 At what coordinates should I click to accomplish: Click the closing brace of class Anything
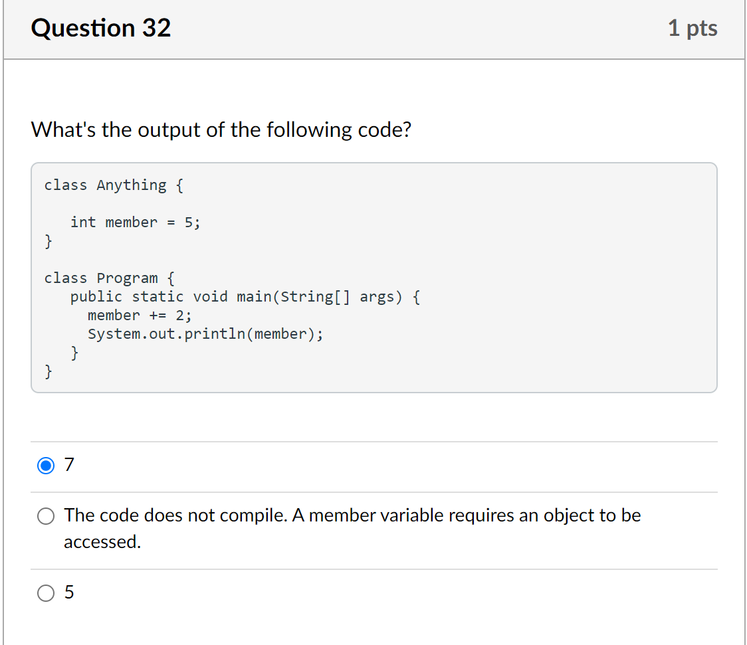pyautogui.click(x=48, y=241)
